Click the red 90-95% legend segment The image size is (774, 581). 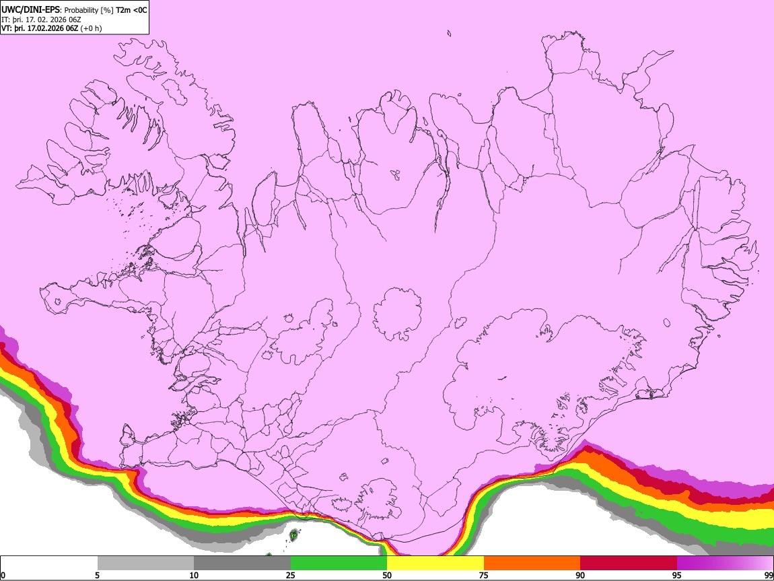[629, 563]
